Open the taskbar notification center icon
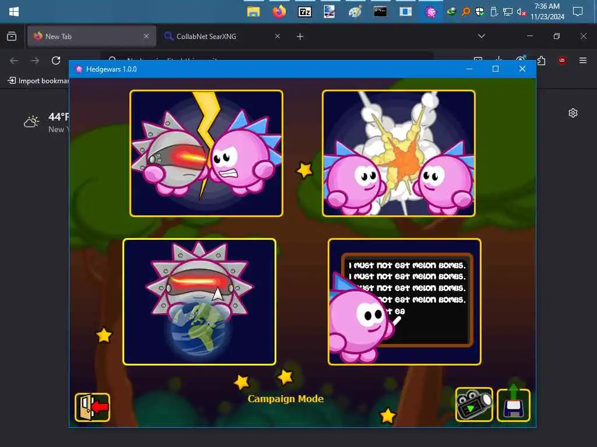The image size is (597, 447). (578, 12)
